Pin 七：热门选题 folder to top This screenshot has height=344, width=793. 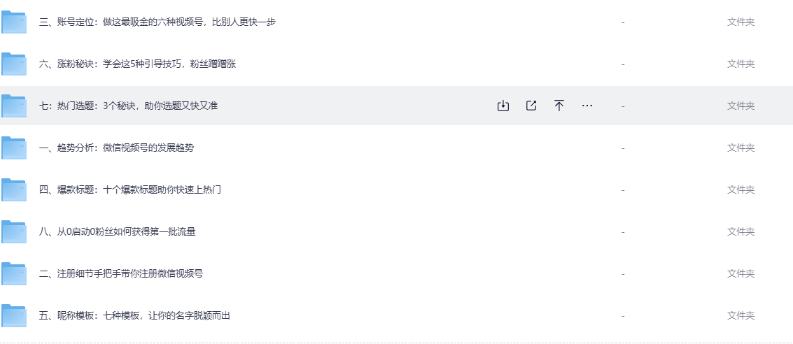coord(559,106)
